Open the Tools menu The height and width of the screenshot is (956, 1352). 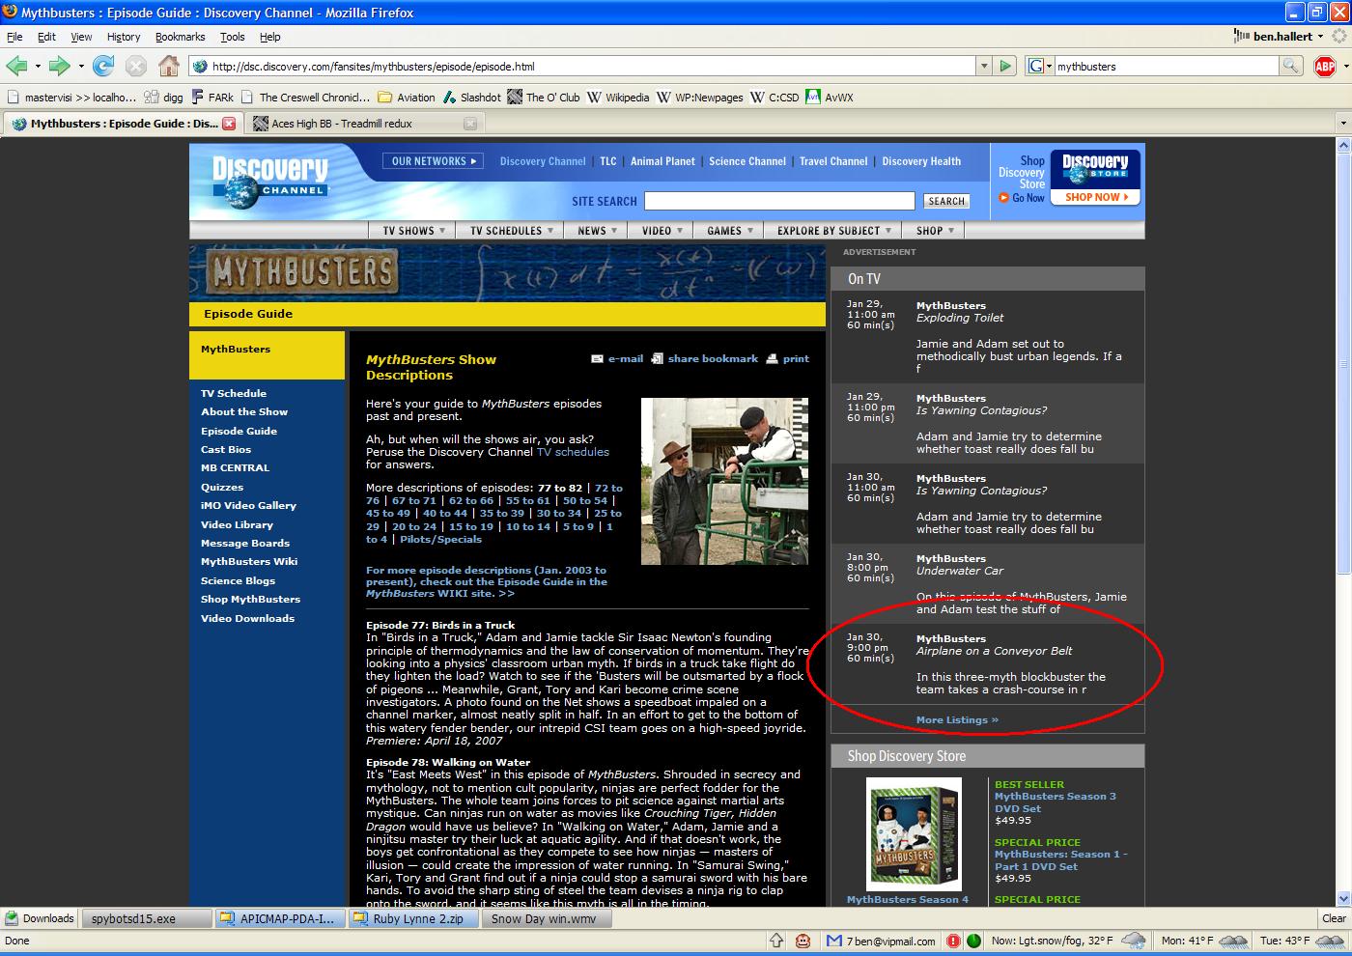coord(233,37)
